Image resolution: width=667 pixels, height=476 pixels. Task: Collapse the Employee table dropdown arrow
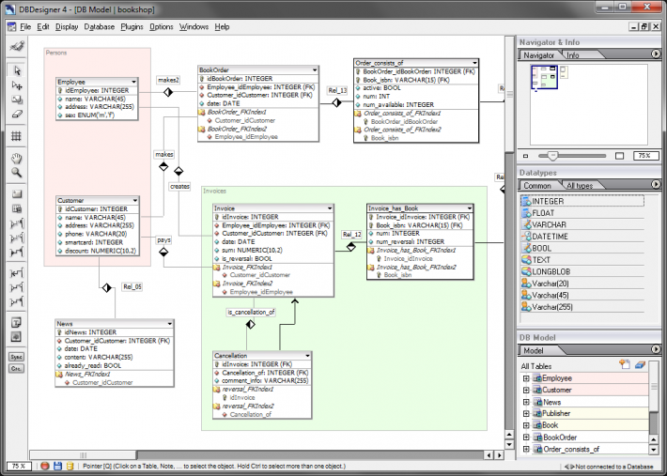click(x=133, y=82)
